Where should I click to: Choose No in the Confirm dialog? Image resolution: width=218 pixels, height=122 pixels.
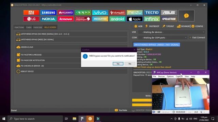[130, 64]
